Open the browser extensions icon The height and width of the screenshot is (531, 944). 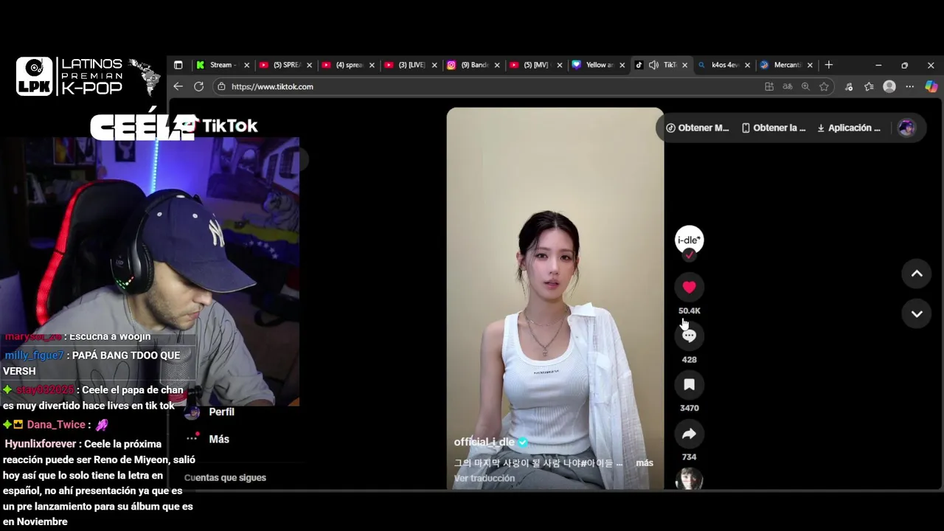coord(849,86)
